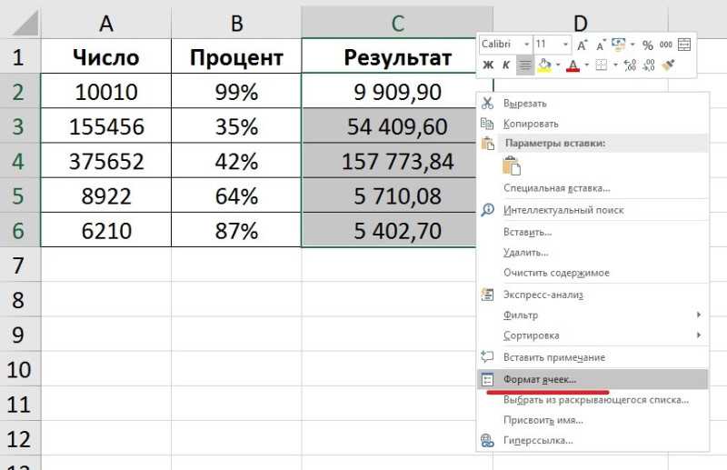
Task: Choose Специальная вставка from context menu
Action: [593, 188]
